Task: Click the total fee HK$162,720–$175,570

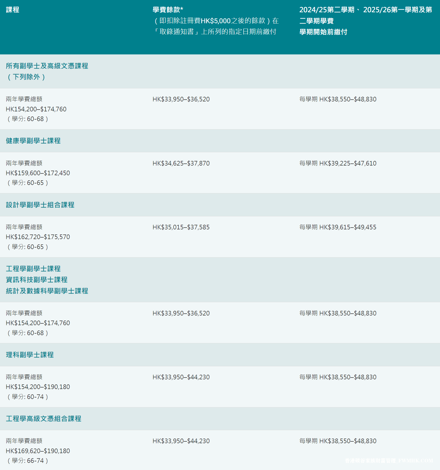Action: (x=38, y=237)
